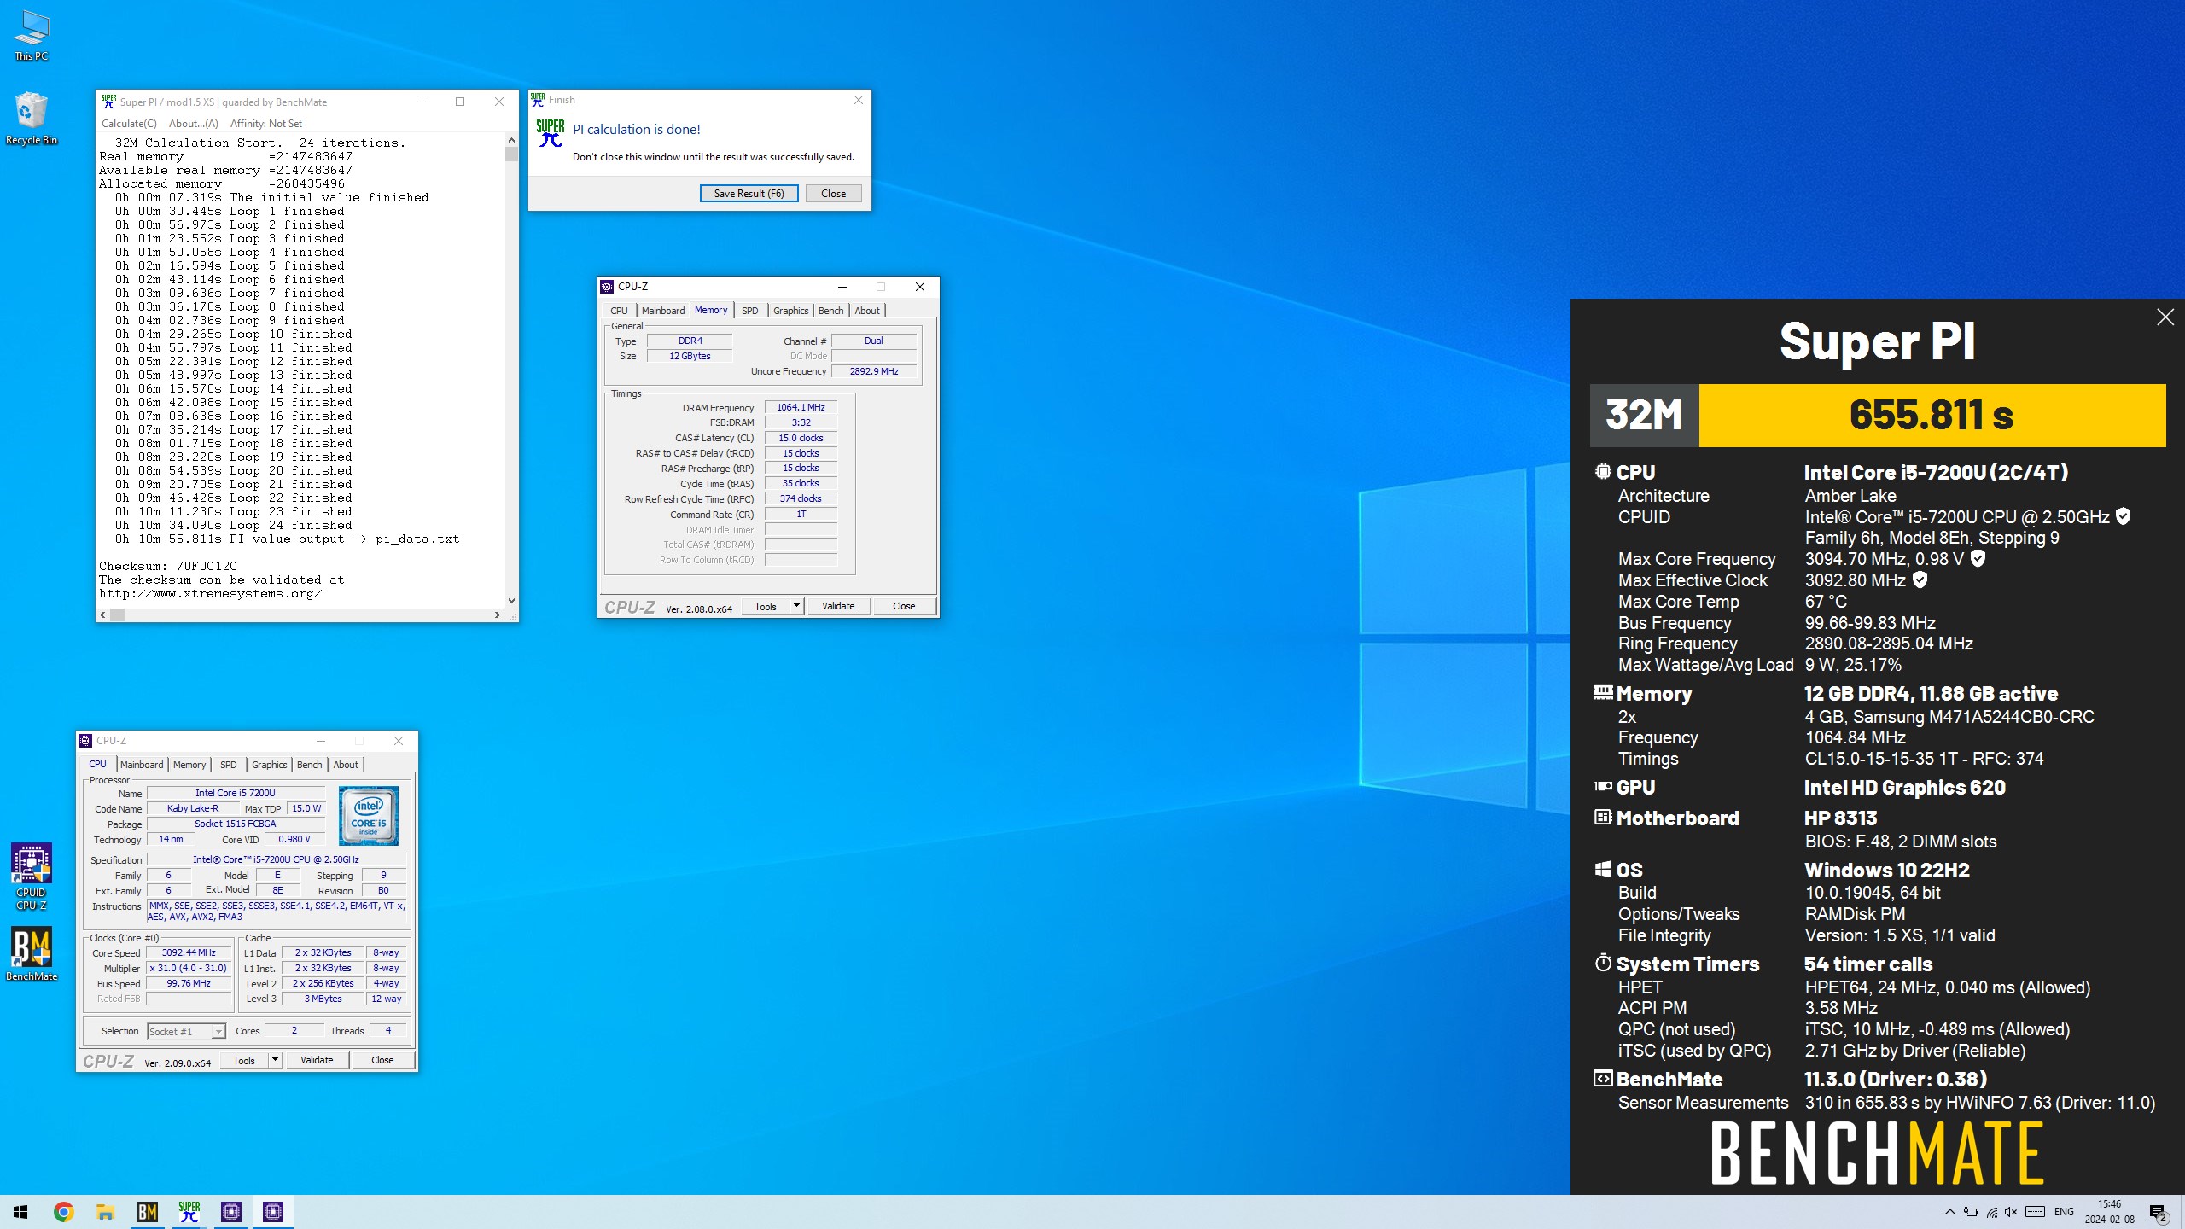The height and width of the screenshot is (1229, 2185).
Task: Switch to first CPU-Z taskbar icon
Action: pos(231,1212)
